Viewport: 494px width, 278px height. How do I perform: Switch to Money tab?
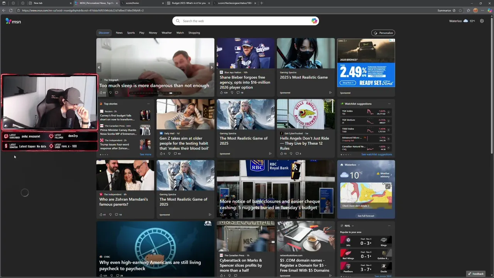click(153, 33)
